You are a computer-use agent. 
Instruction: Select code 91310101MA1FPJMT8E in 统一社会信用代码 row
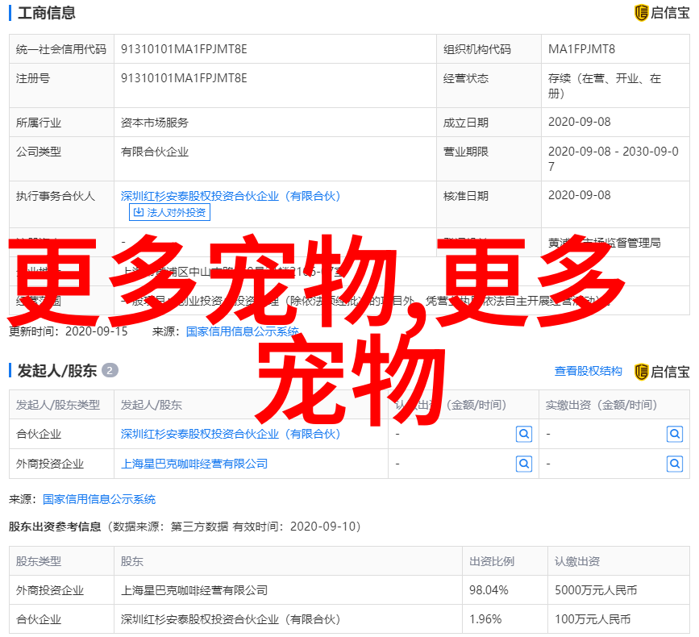coord(184,49)
